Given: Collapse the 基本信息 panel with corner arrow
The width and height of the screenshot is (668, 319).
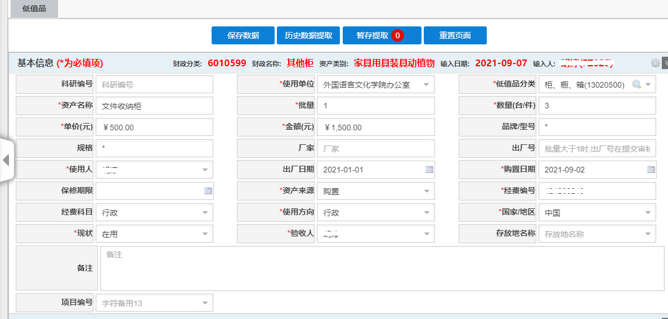Looking at the screenshot, I should point(665,63).
